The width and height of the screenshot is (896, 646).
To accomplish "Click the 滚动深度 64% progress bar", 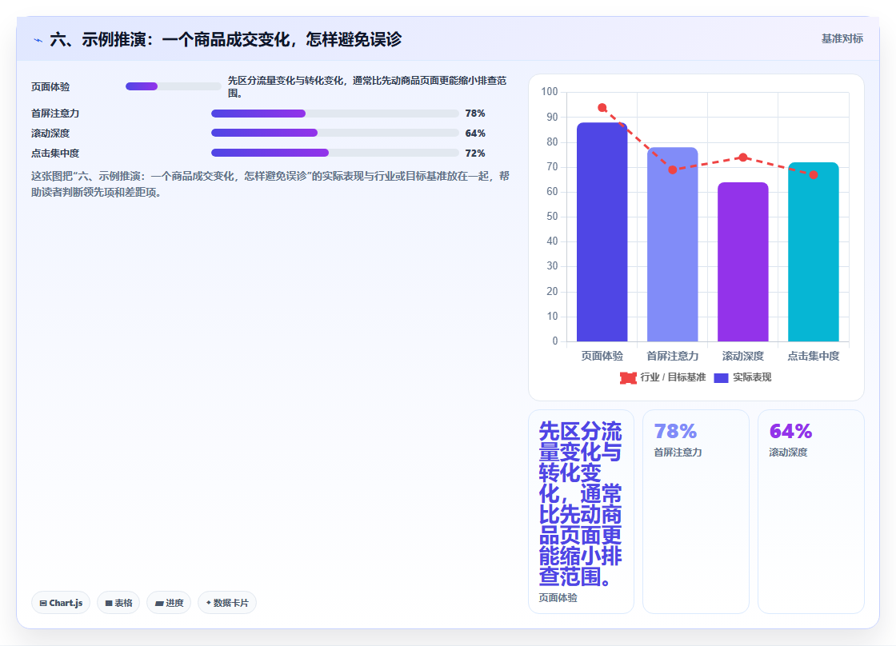I will click(335, 133).
